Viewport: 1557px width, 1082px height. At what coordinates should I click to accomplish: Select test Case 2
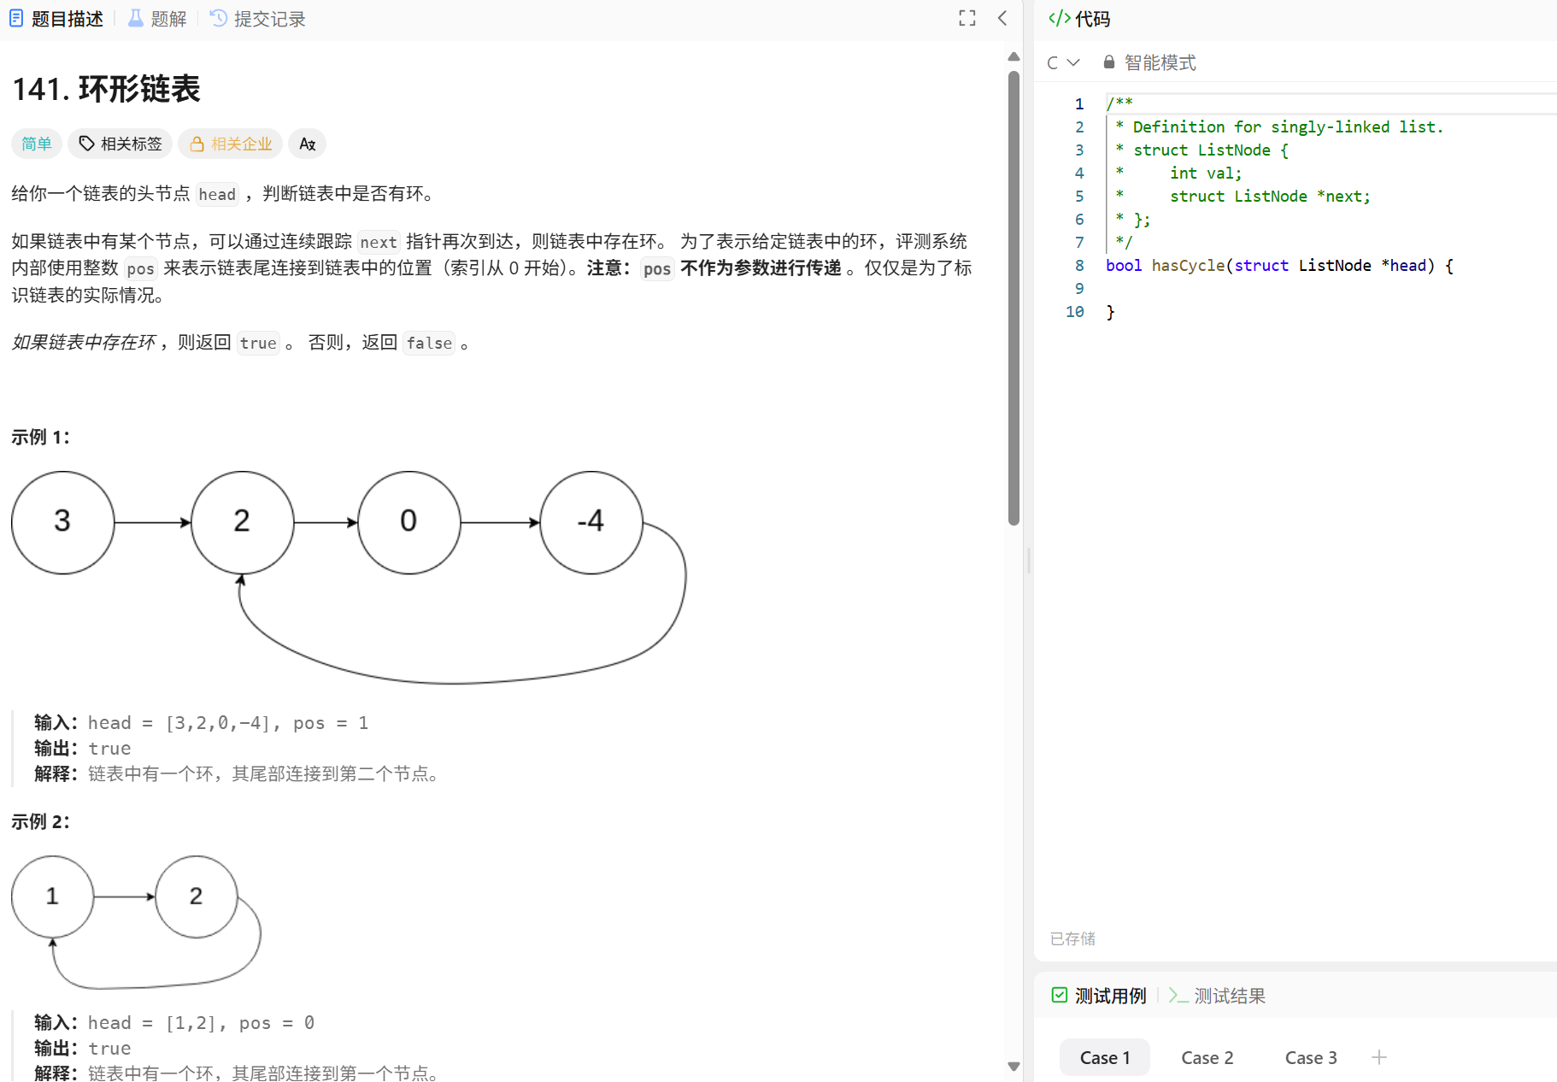pos(1207,1058)
